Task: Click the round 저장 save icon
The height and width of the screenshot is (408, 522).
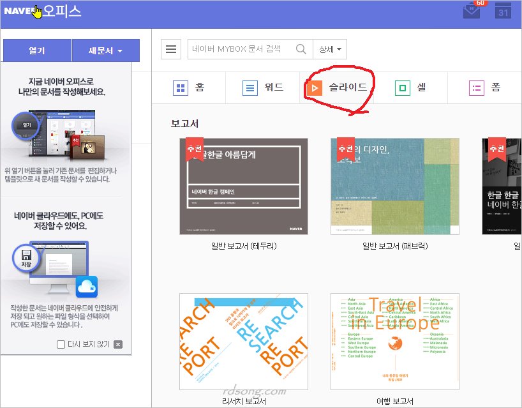Action: pyautogui.click(x=26, y=259)
